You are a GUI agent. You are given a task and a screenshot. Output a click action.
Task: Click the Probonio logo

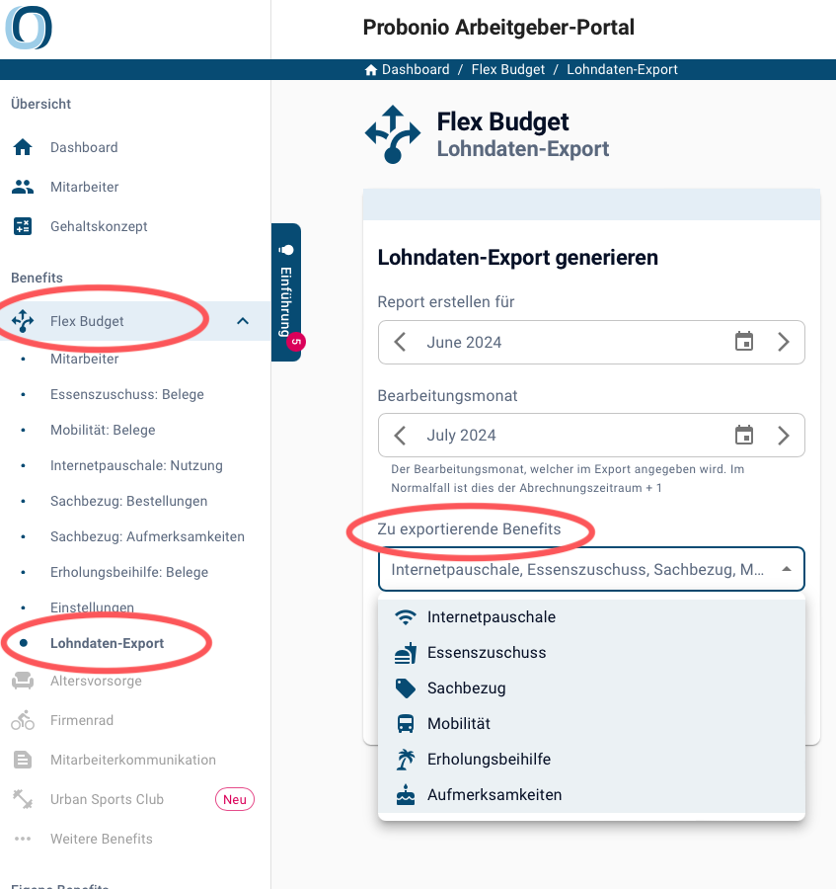29,28
